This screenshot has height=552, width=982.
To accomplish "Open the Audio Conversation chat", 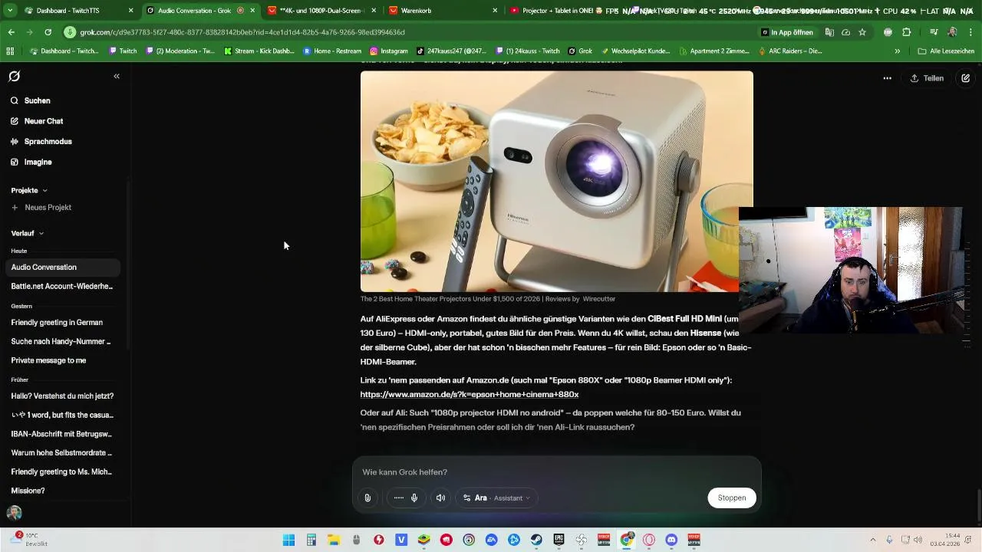I will coord(62,268).
